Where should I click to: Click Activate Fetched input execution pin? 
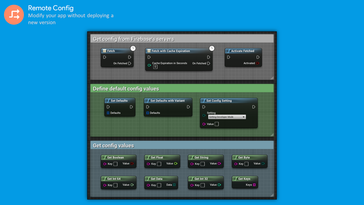(229, 57)
